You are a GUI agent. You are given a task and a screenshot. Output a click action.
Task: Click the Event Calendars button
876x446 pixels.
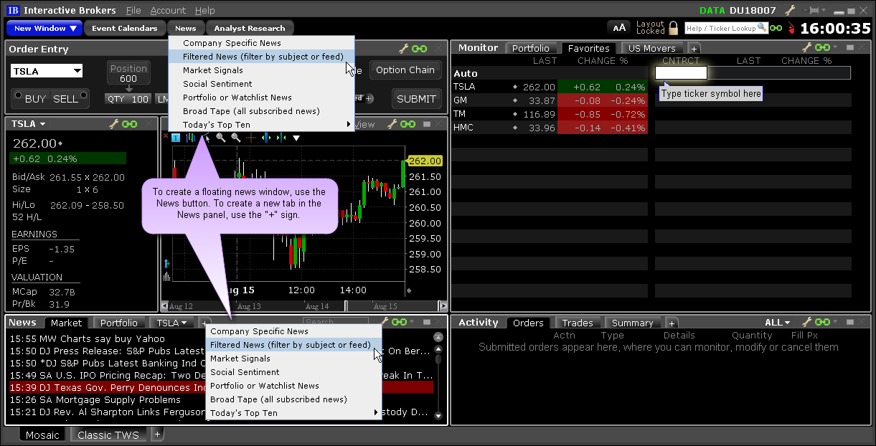[x=125, y=28]
